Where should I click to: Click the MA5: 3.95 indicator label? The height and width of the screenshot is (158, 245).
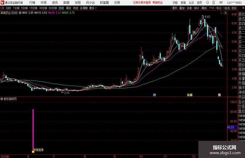[x=28, y=13]
